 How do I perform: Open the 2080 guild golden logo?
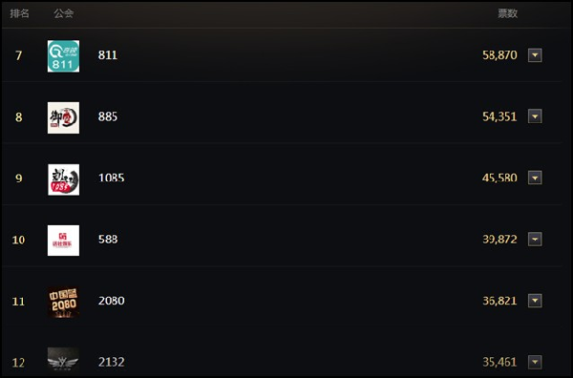point(63,302)
